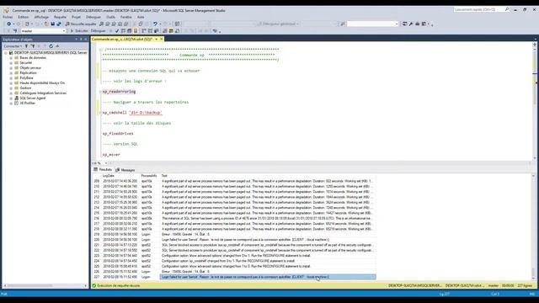Viewport: 539px width, 303px height.
Task: Open the Outils menu
Action: tap(110, 17)
